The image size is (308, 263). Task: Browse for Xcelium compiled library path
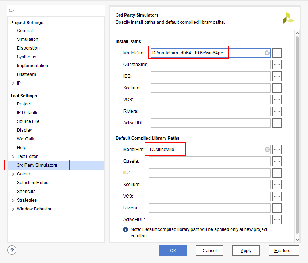point(277,185)
